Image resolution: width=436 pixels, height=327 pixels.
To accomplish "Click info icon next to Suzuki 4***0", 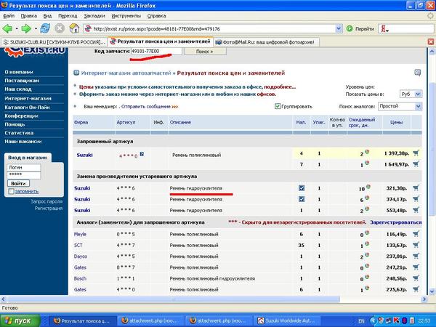I will (x=142, y=154).
